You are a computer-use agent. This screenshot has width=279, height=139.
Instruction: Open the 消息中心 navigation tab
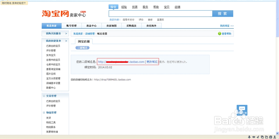click(x=92, y=26)
